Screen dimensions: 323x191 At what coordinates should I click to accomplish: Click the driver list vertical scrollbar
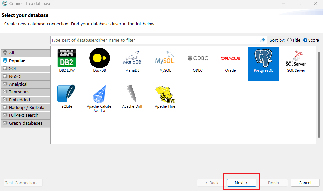tap(319, 95)
